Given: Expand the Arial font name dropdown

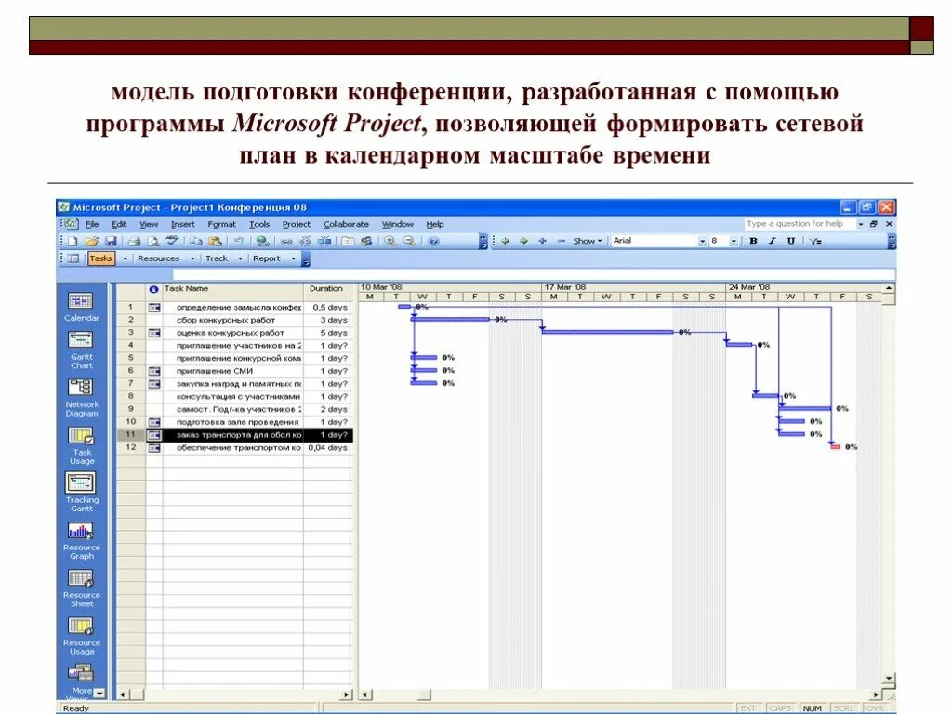Looking at the screenshot, I should tap(703, 241).
